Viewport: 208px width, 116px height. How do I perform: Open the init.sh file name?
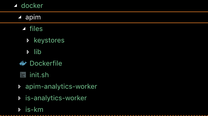point(39,75)
